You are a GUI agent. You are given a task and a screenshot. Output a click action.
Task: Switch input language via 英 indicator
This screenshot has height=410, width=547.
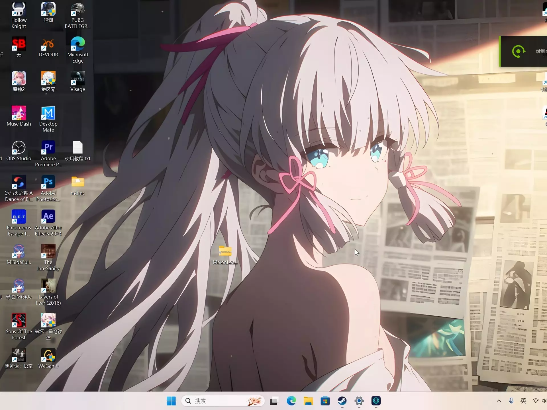[x=523, y=401]
